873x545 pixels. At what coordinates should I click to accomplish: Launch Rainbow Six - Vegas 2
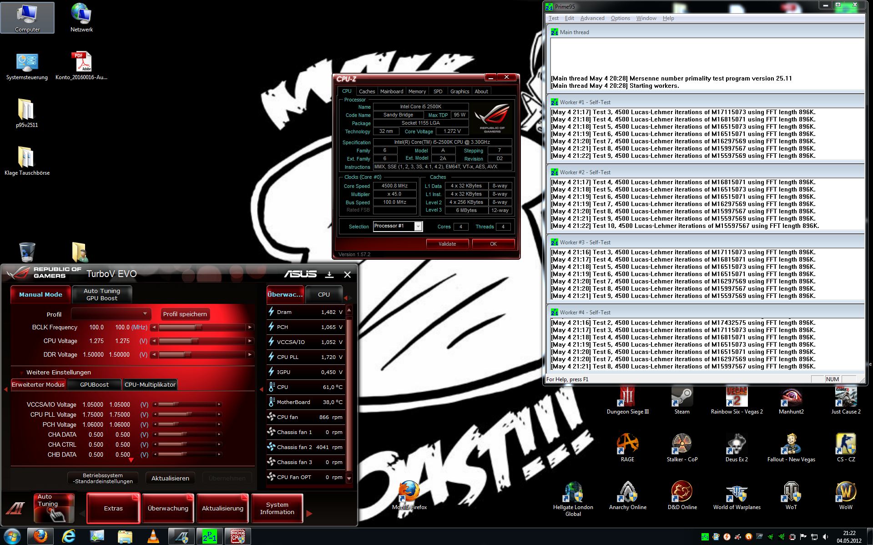pos(737,401)
